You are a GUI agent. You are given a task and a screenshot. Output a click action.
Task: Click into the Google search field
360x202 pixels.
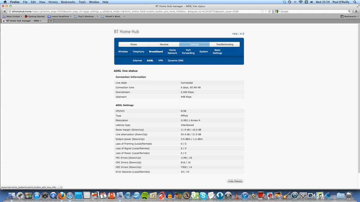[314, 12]
